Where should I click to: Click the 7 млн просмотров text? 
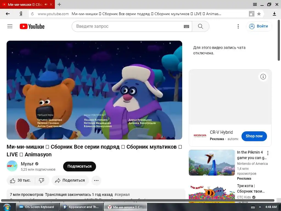pyautogui.click(x=27, y=195)
